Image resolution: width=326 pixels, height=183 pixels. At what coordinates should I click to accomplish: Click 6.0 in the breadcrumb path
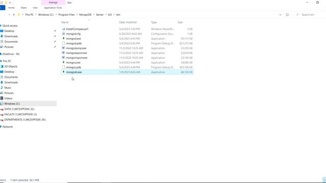pyautogui.click(x=110, y=15)
